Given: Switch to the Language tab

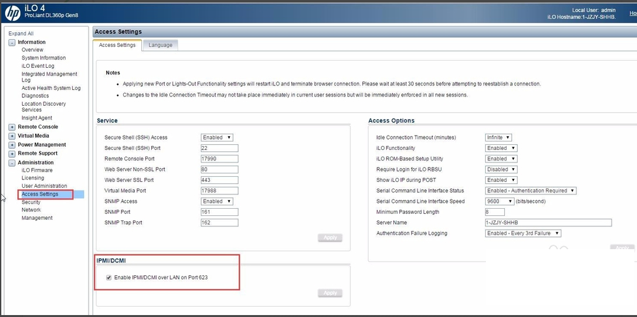Looking at the screenshot, I should 160,45.
